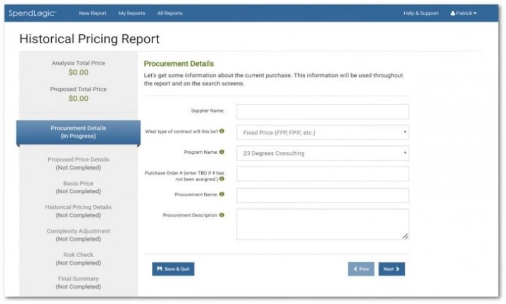Open the Patrick user account menu
Viewport: 506px width, 304px height.
(x=464, y=13)
